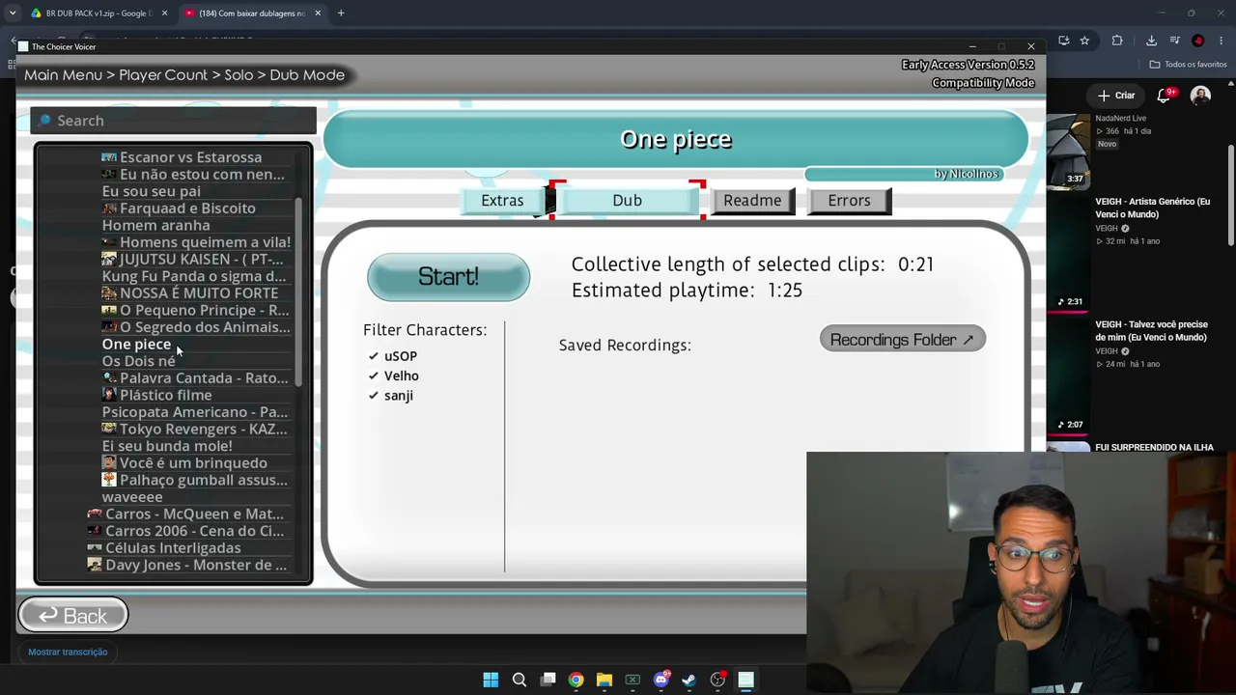Click the Você é um brinquedo thumbnail icon
The height and width of the screenshot is (695, 1236).
[109, 462]
